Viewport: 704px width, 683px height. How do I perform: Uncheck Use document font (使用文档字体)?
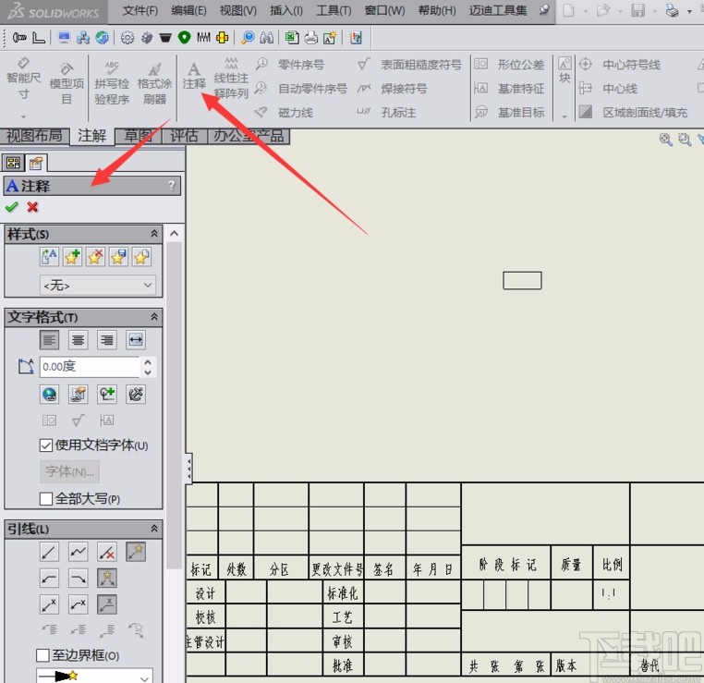(46, 445)
